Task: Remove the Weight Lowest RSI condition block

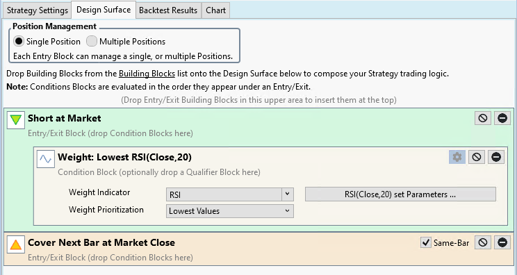Action: click(496, 157)
